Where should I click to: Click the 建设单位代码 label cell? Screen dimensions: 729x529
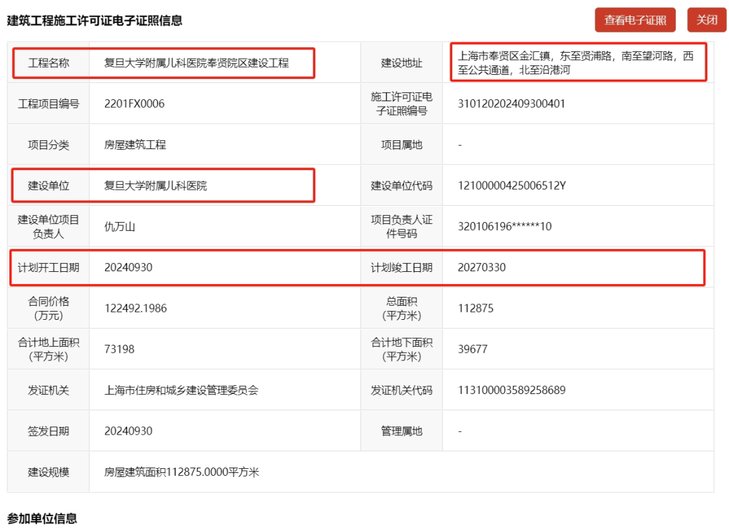tap(402, 186)
